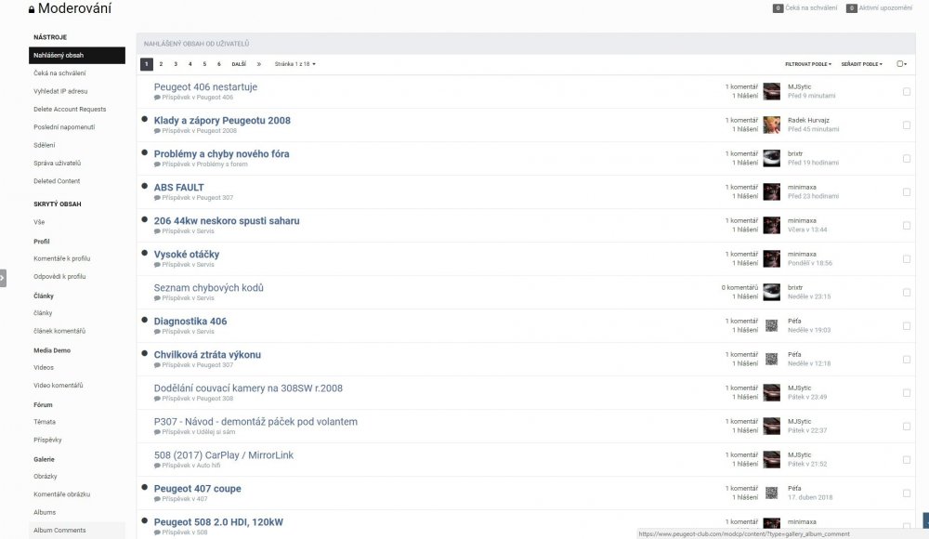Select checkbox for Klady a zápory Peugeotu 2008
This screenshot has height=539, width=929.
click(907, 125)
